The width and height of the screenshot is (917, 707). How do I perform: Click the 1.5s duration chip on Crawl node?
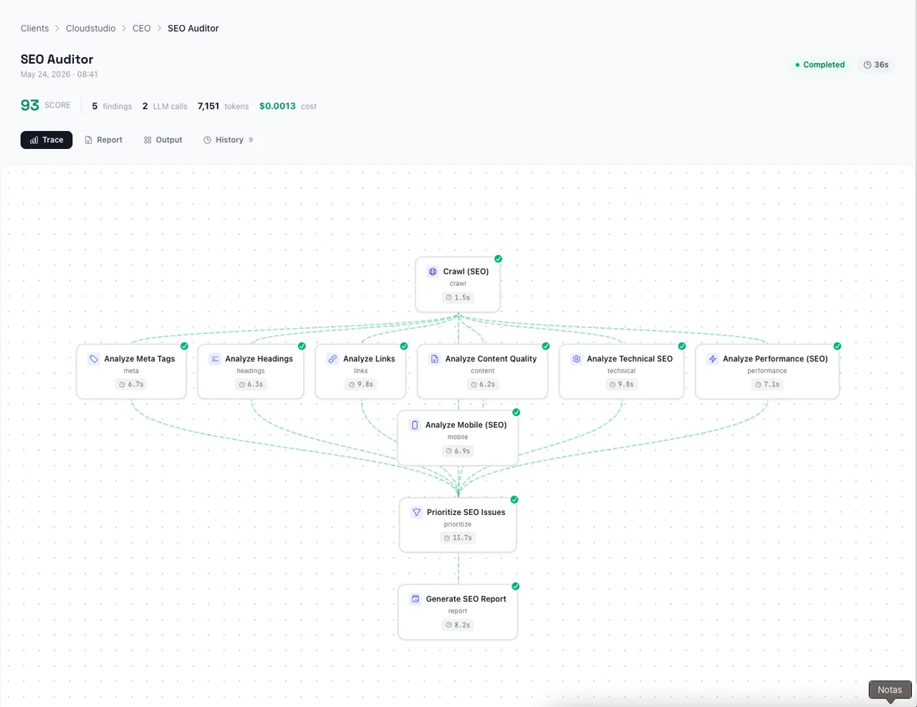[x=458, y=297]
